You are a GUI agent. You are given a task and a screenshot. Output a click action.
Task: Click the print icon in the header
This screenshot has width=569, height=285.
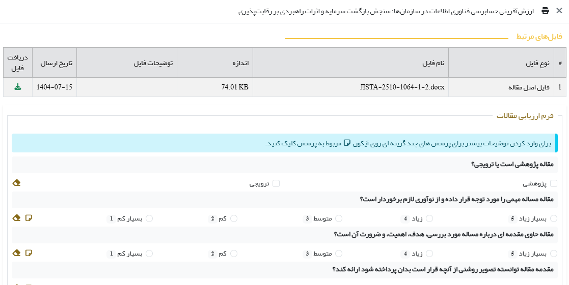(x=545, y=11)
